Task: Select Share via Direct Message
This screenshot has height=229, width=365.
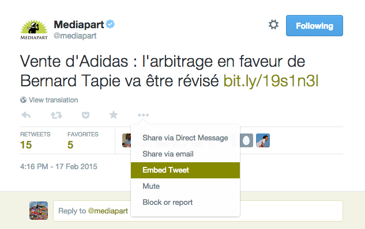Action: click(185, 138)
